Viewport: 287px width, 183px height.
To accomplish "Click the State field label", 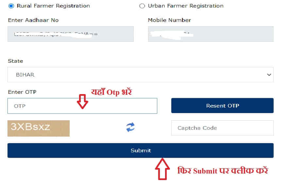I will [15, 61].
